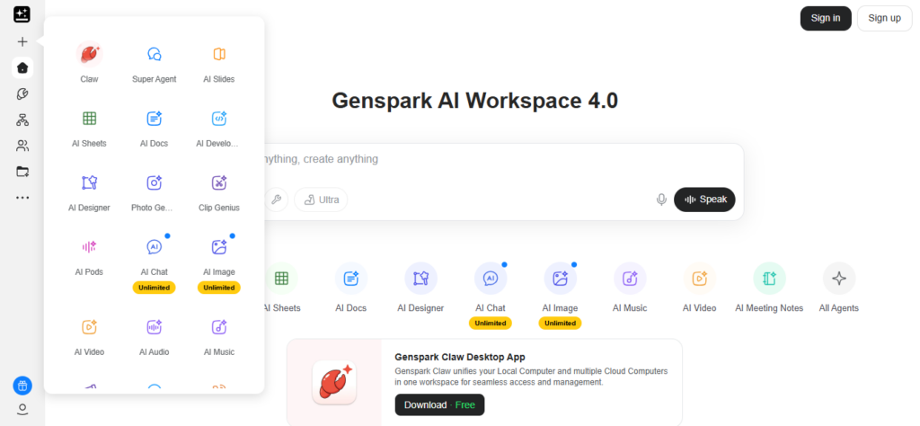The width and height of the screenshot is (920, 426).
Task: Open AI Sheets in the popup menu
Action: 89,128
